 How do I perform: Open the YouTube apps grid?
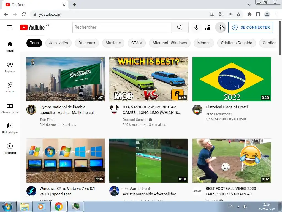pyautogui.click(x=207, y=27)
